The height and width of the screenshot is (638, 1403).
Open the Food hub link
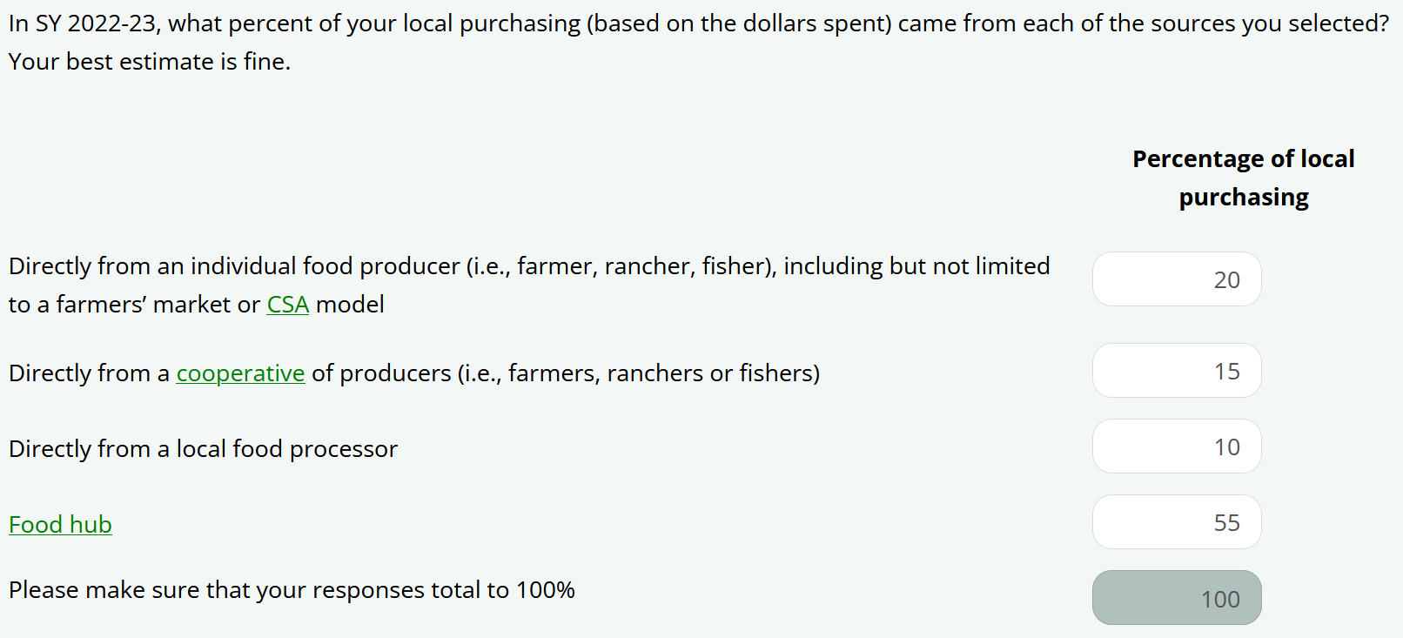pyautogui.click(x=60, y=525)
